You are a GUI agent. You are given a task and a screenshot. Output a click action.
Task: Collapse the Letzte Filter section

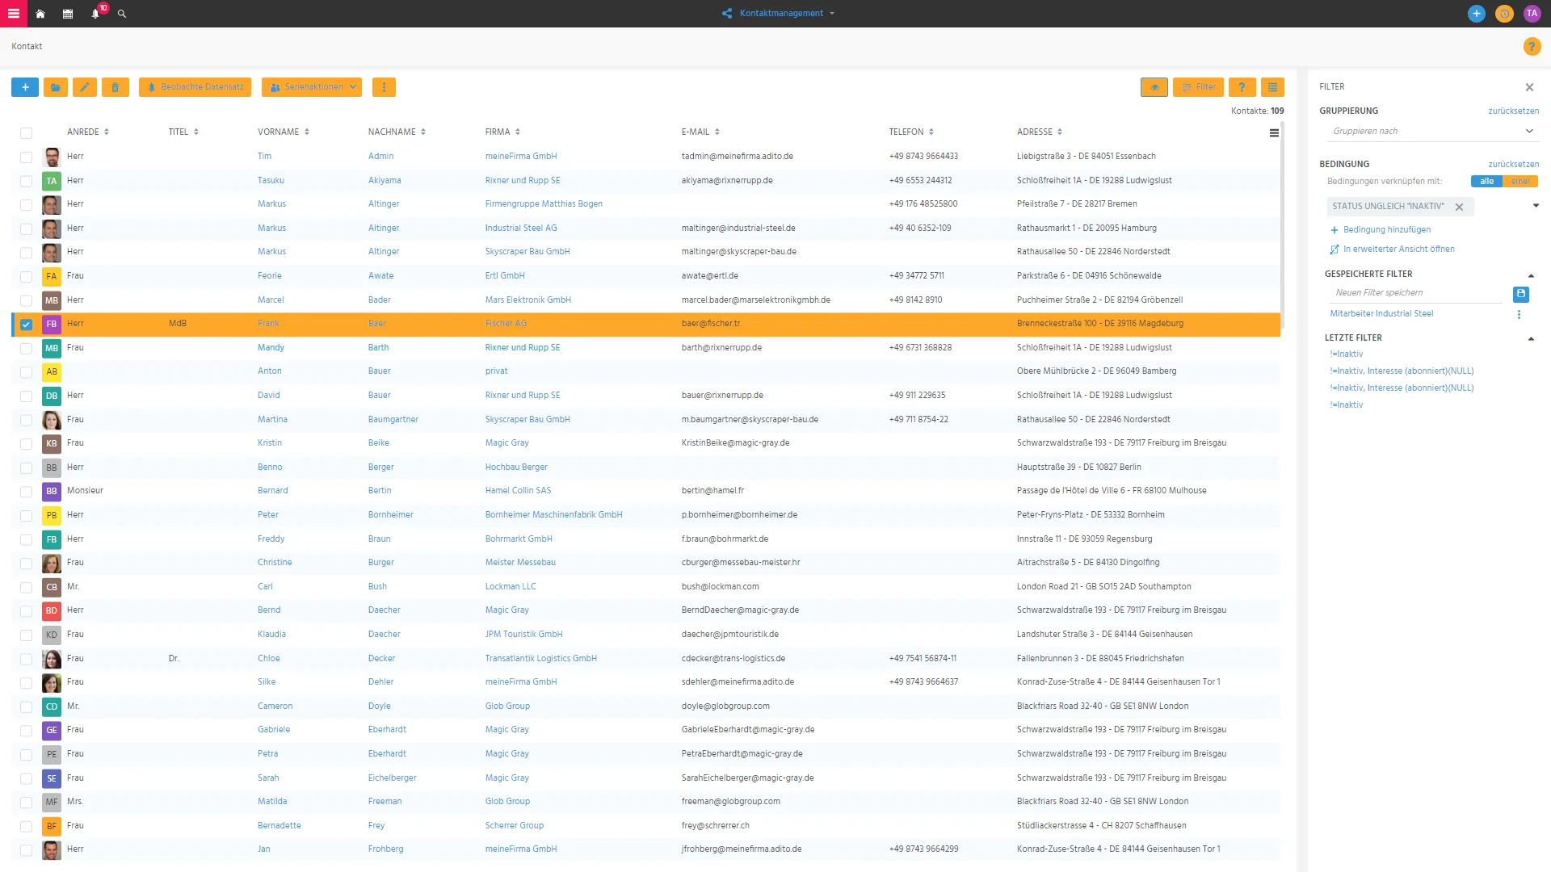pos(1531,339)
